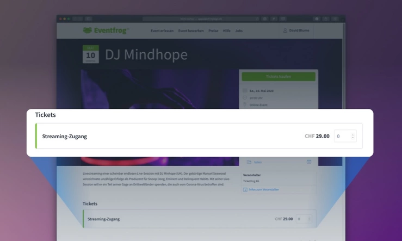Open the Jobs navigation link
Image resolution: width=402 pixels, height=241 pixels.
pyautogui.click(x=239, y=31)
